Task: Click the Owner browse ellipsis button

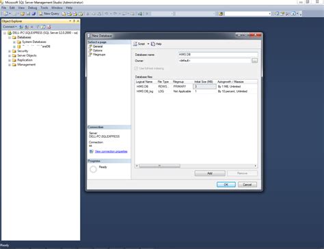Action: click(x=255, y=61)
